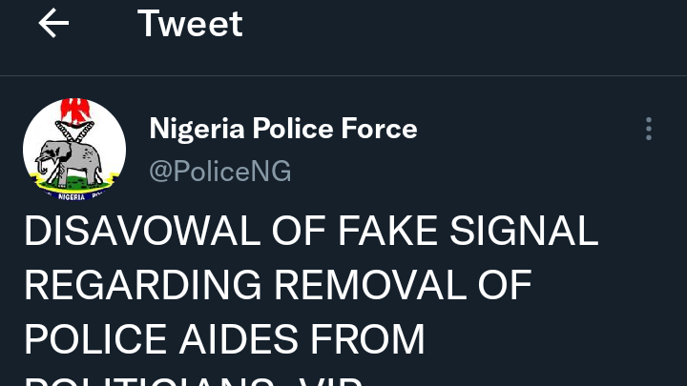Click the word SIGNAL in the tweet
687x386 pixels.
coord(524,231)
